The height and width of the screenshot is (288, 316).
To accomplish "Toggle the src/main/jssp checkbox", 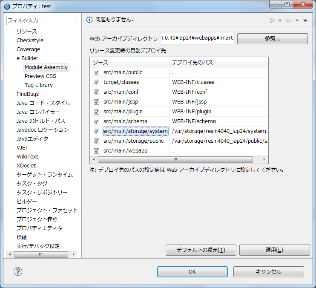I will pyautogui.click(x=96, y=102).
